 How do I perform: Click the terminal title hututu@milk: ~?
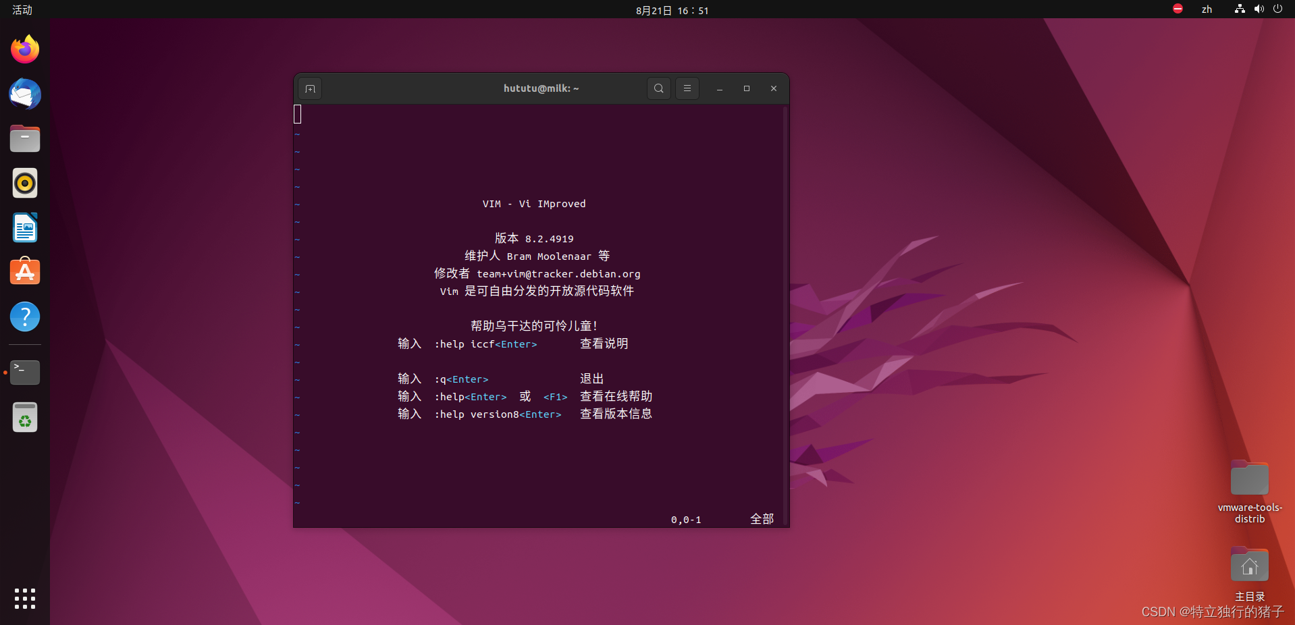click(541, 88)
